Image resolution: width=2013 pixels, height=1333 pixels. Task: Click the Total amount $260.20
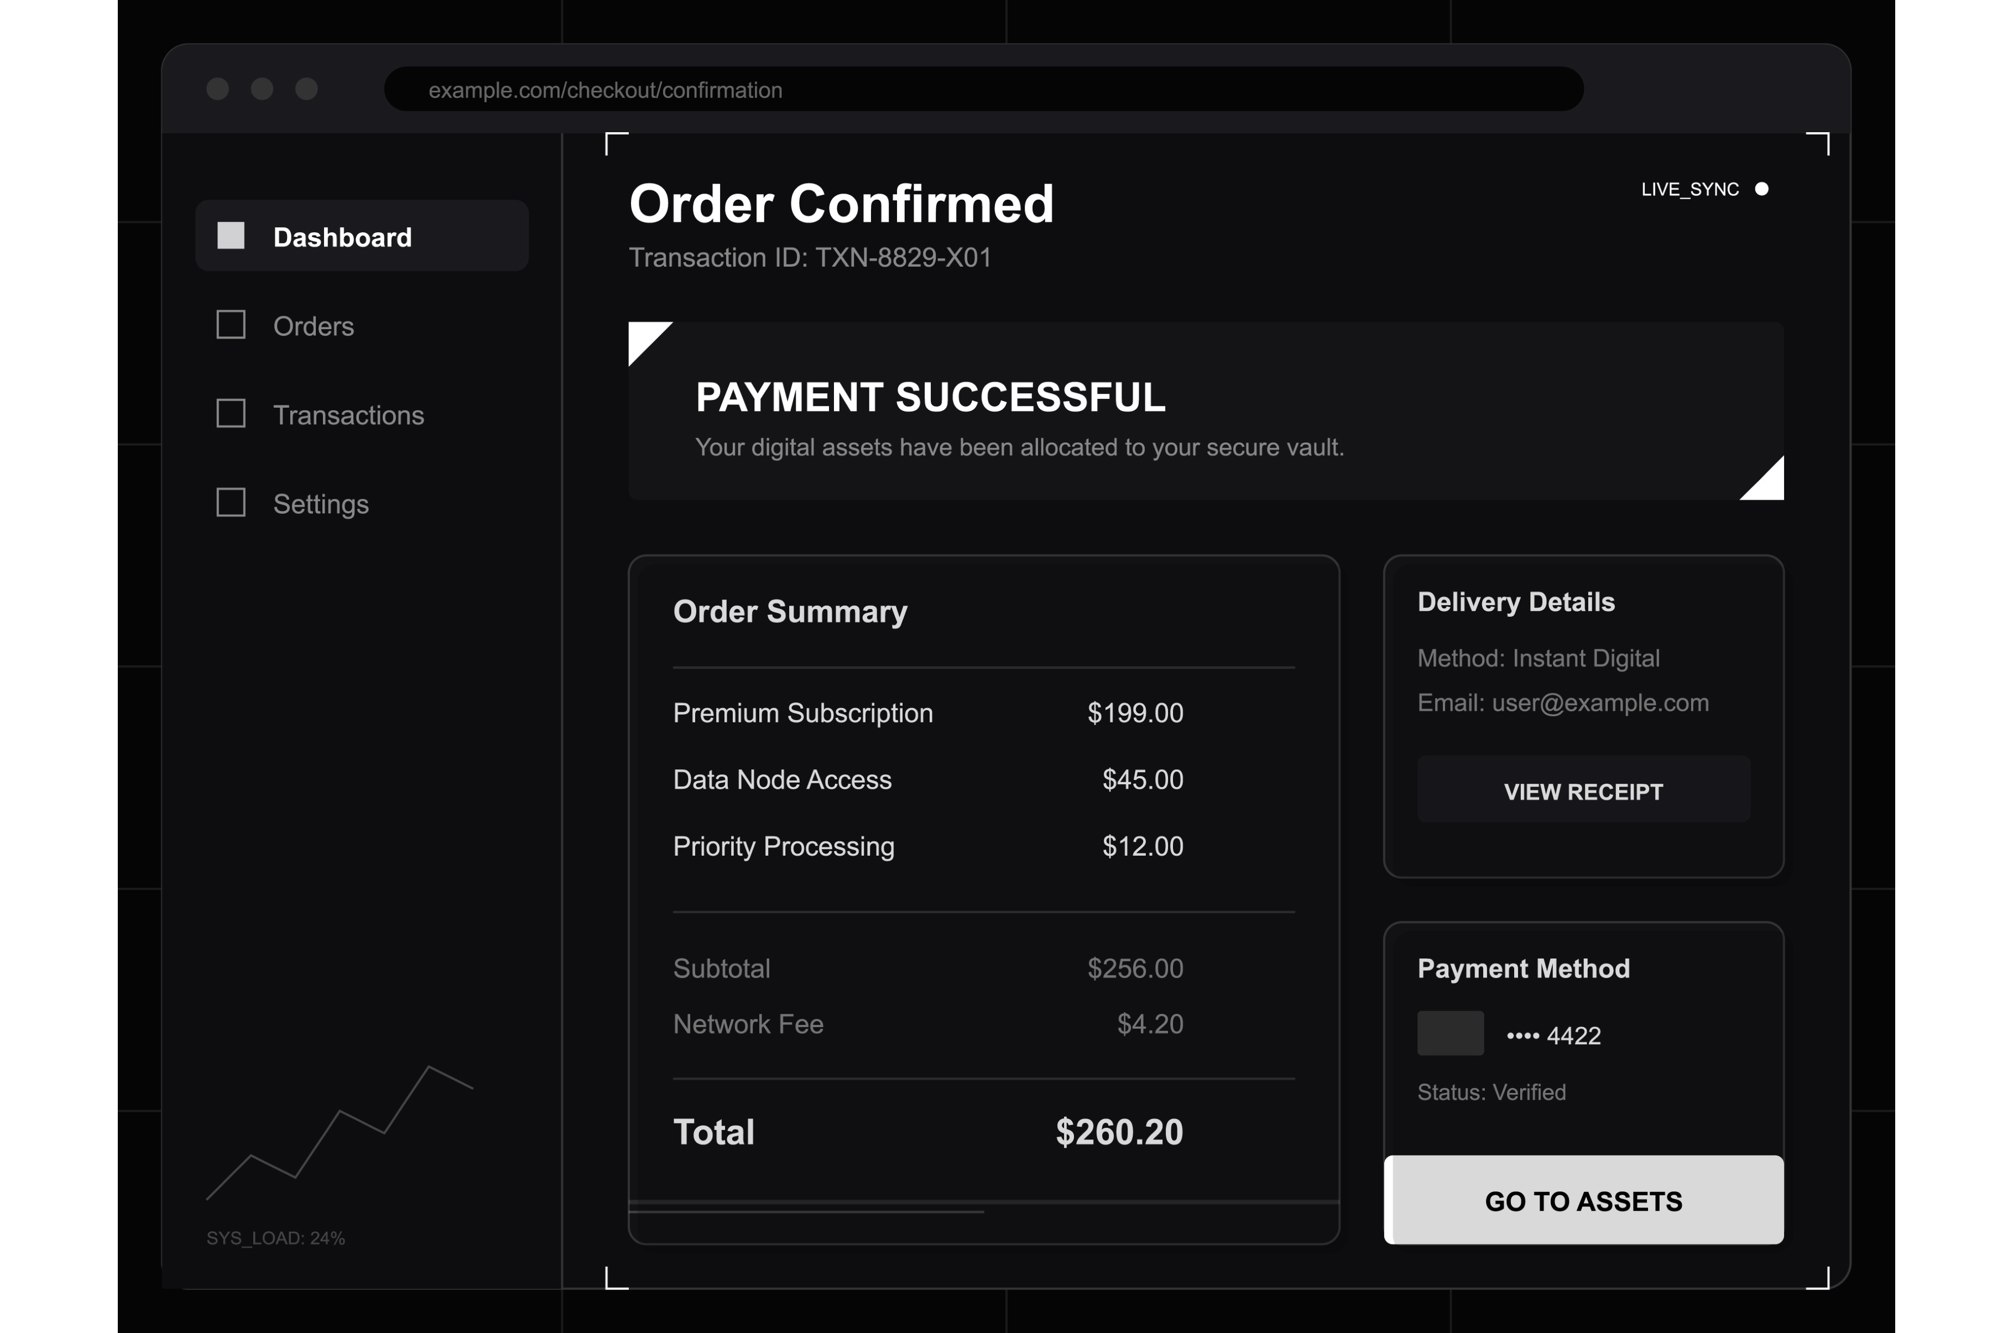(x=1118, y=1132)
